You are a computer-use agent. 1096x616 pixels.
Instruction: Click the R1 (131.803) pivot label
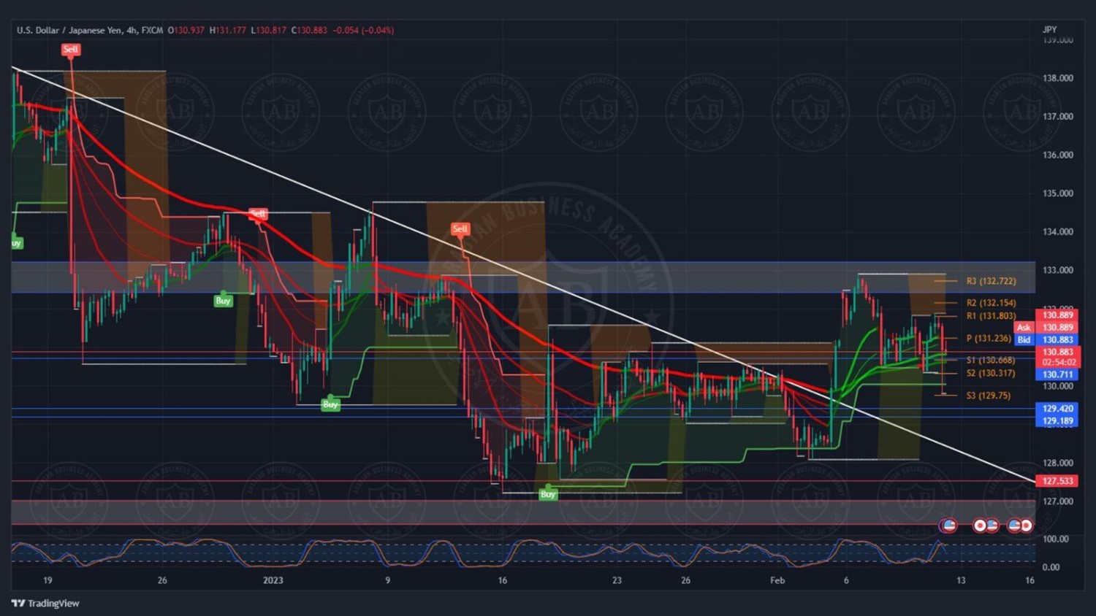point(991,316)
